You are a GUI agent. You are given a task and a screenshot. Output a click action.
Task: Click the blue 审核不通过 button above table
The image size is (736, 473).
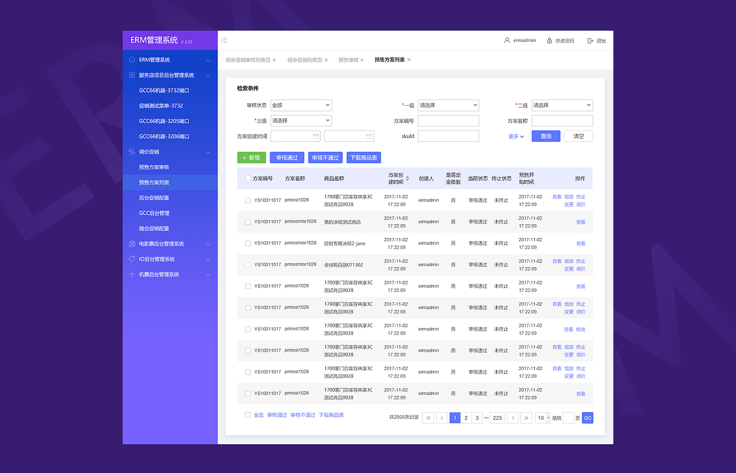325,157
